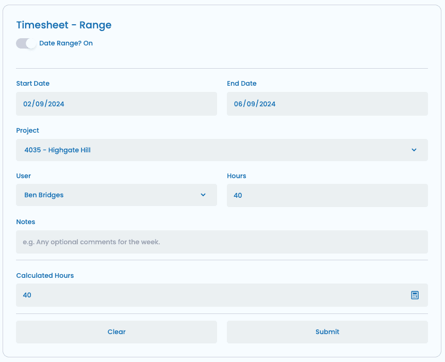
Task: Click the 'Start Date' field label
Action: point(33,84)
